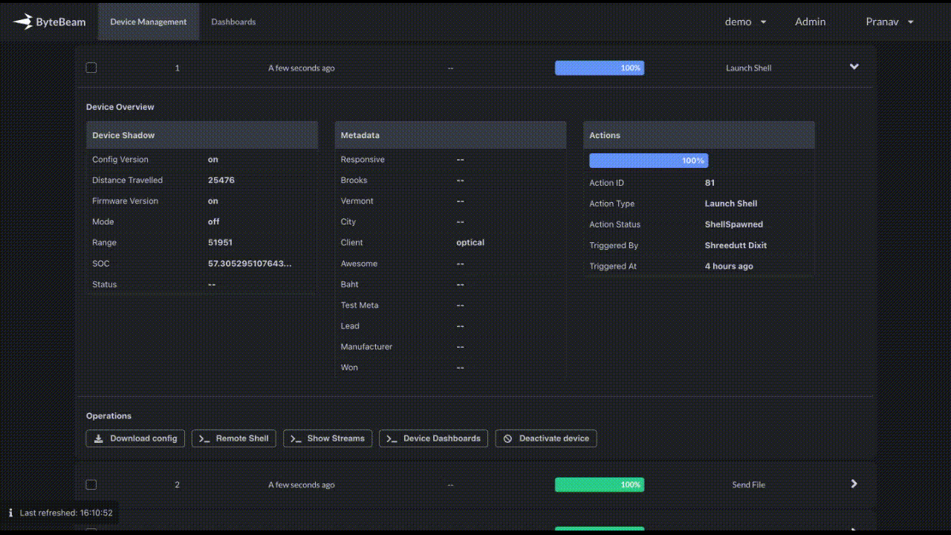
Task: Click the Test Meta metadata label
Action: pyautogui.click(x=360, y=305)
